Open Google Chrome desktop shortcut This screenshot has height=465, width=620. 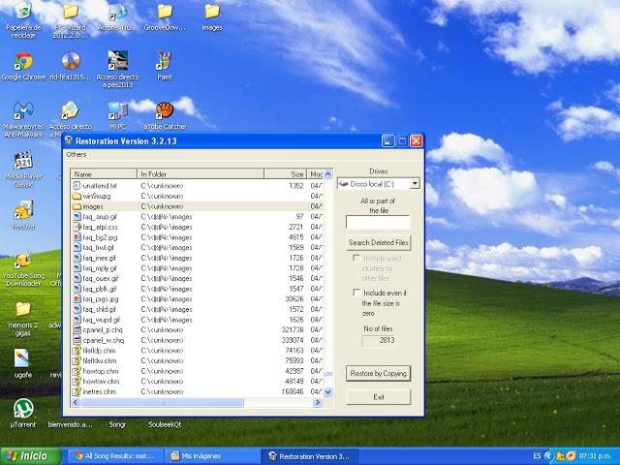[22, 61]
